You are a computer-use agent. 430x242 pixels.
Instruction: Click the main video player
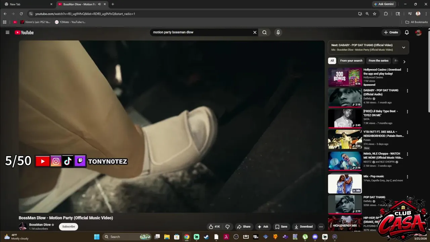pyautogui.click(x=171, y=127)
